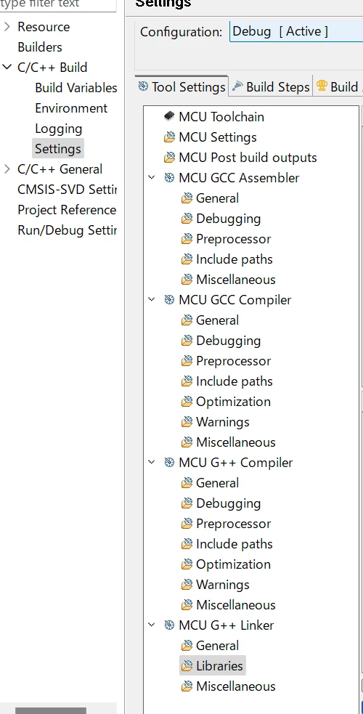Select Optimization under MCU GCC Compiler
The height and width of the screenshot is (714, 363).
(x=233, y=402)
